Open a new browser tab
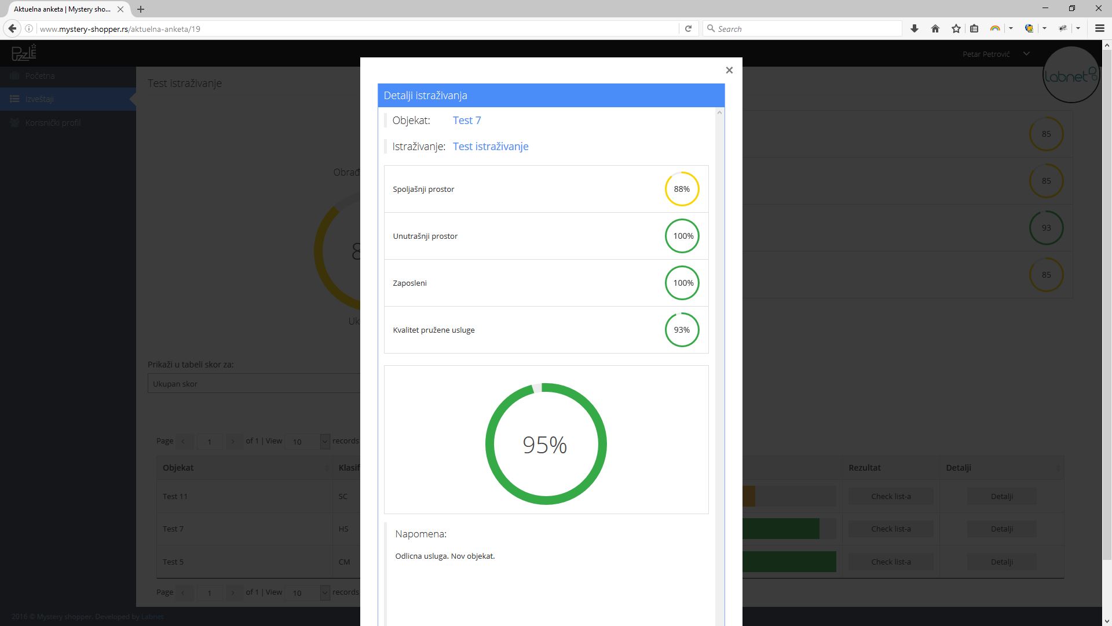This screenshot has width=1112, height=626. pyautogui.click(x=141, y=9)
